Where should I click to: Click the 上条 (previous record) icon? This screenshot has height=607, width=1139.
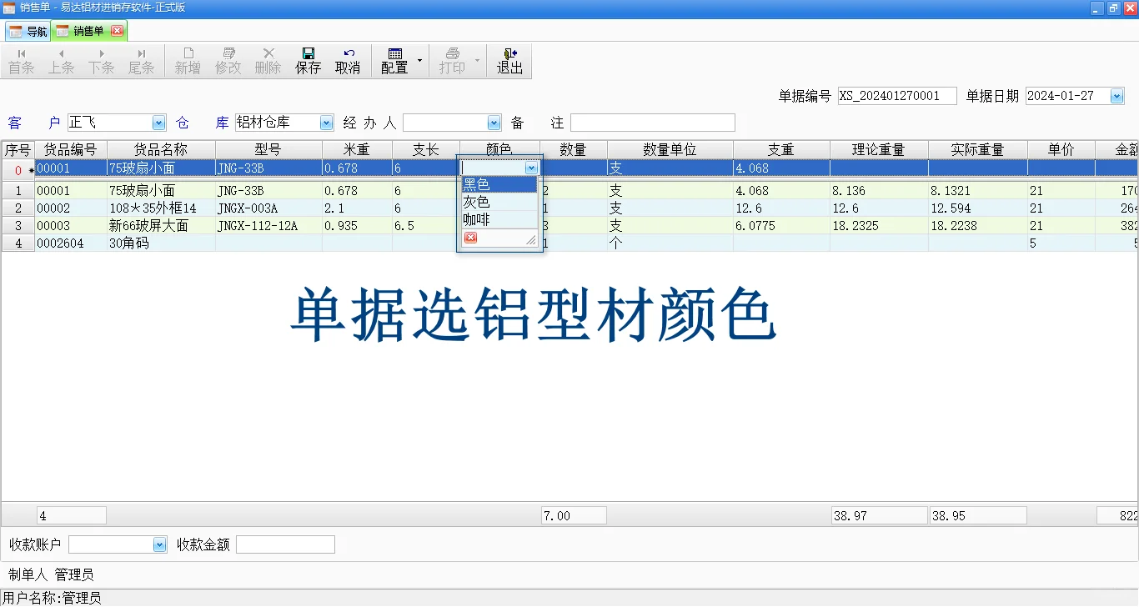tap(62, 60)
